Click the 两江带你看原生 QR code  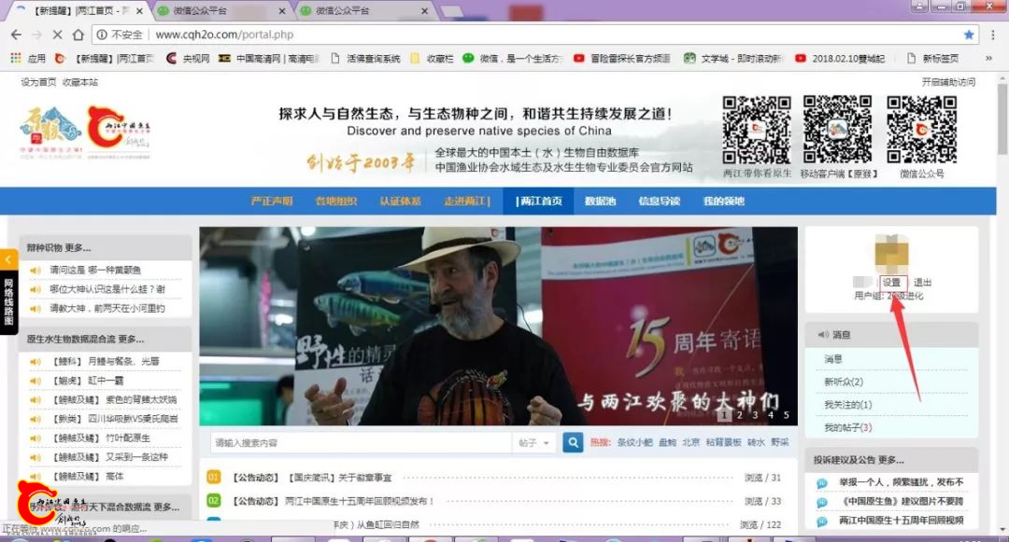point(756,131)
